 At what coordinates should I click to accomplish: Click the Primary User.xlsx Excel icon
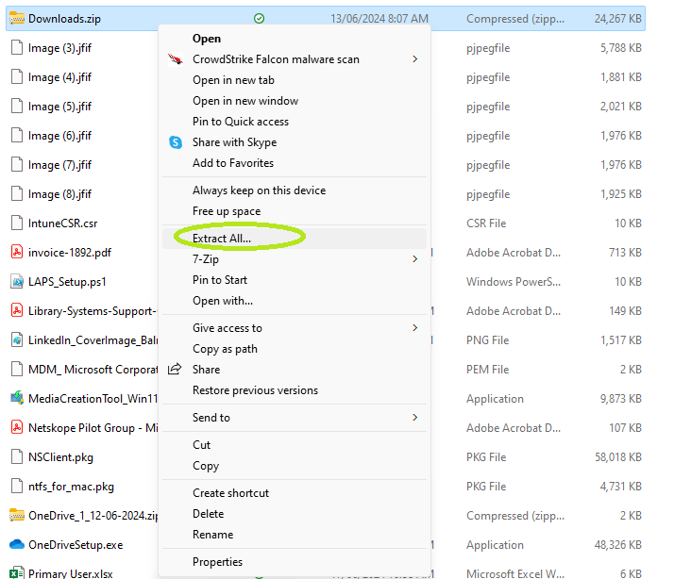tap(17, 573)
